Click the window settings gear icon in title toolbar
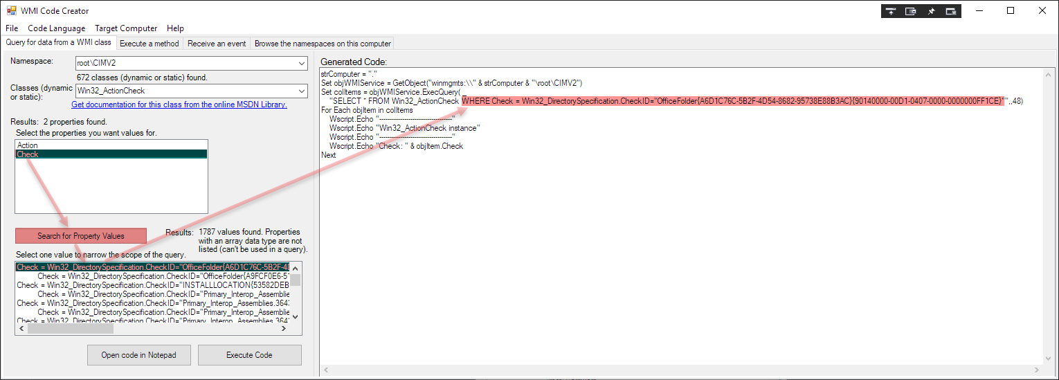This screenshot has width=1059, height=380. 952,11
